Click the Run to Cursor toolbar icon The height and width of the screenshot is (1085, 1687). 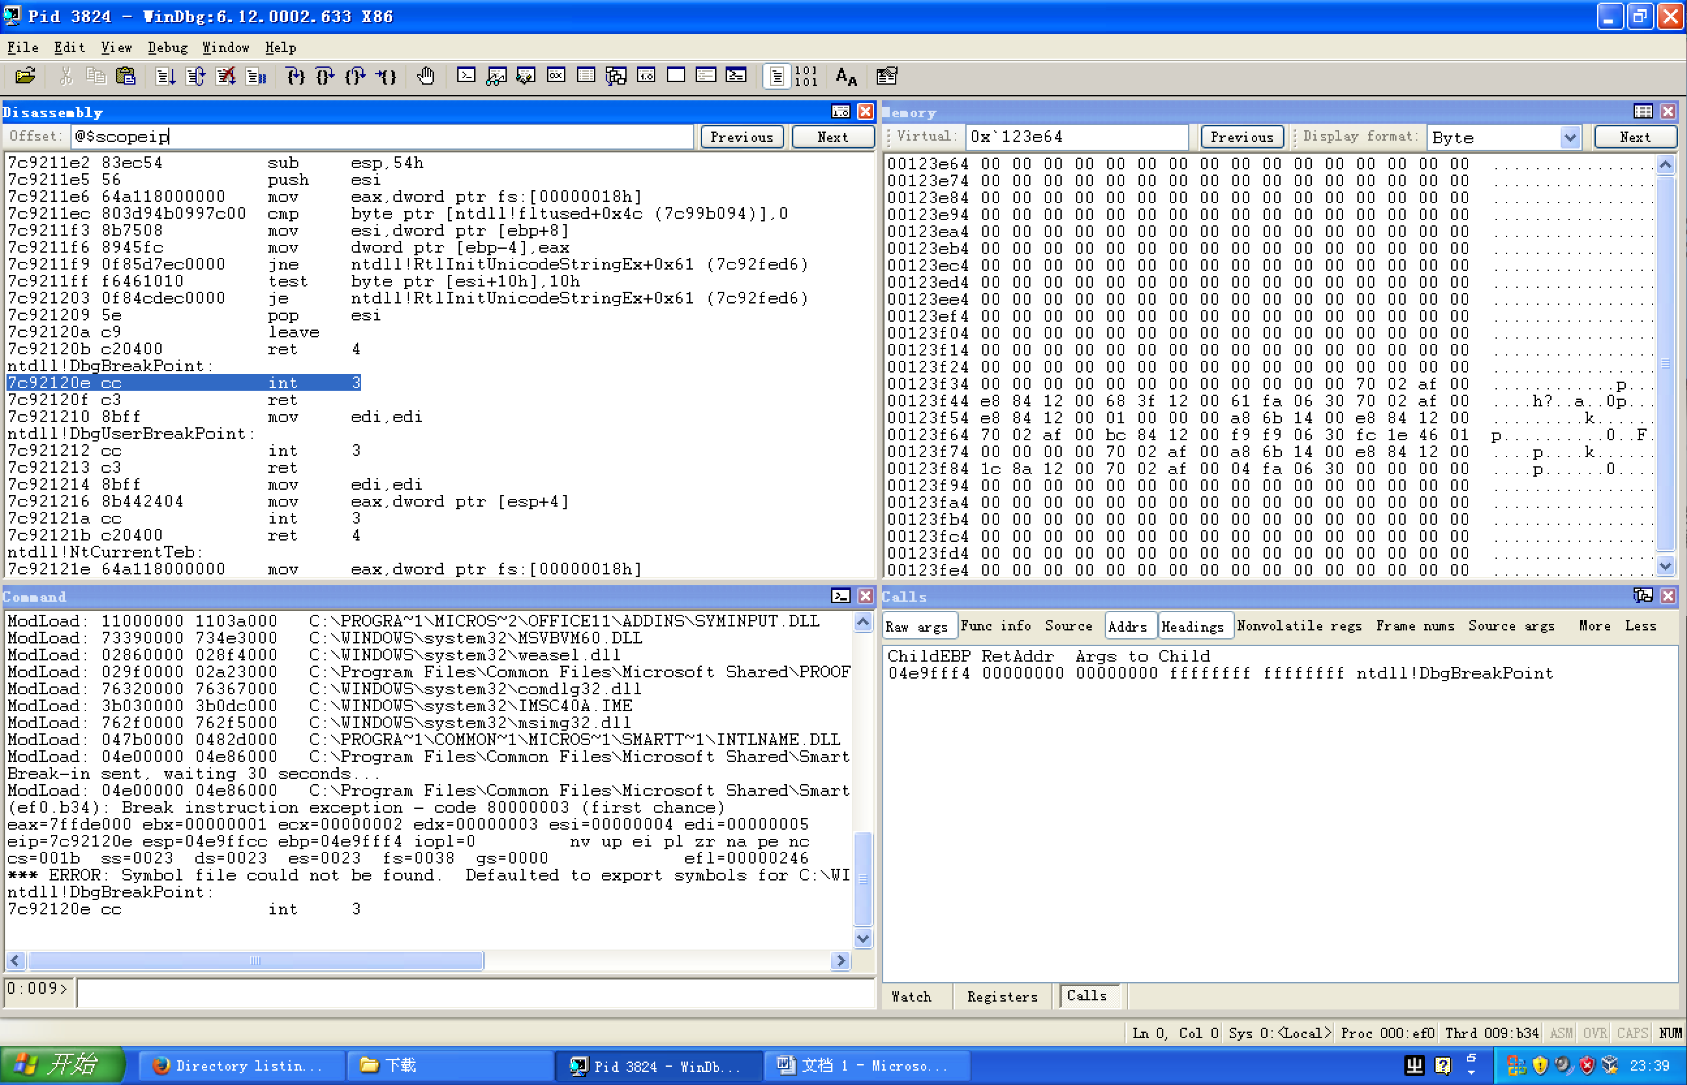tap(386, 76)
